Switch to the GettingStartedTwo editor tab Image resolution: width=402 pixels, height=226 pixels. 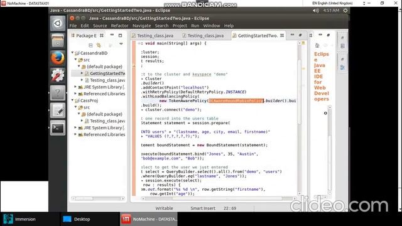tap(258, 36)
